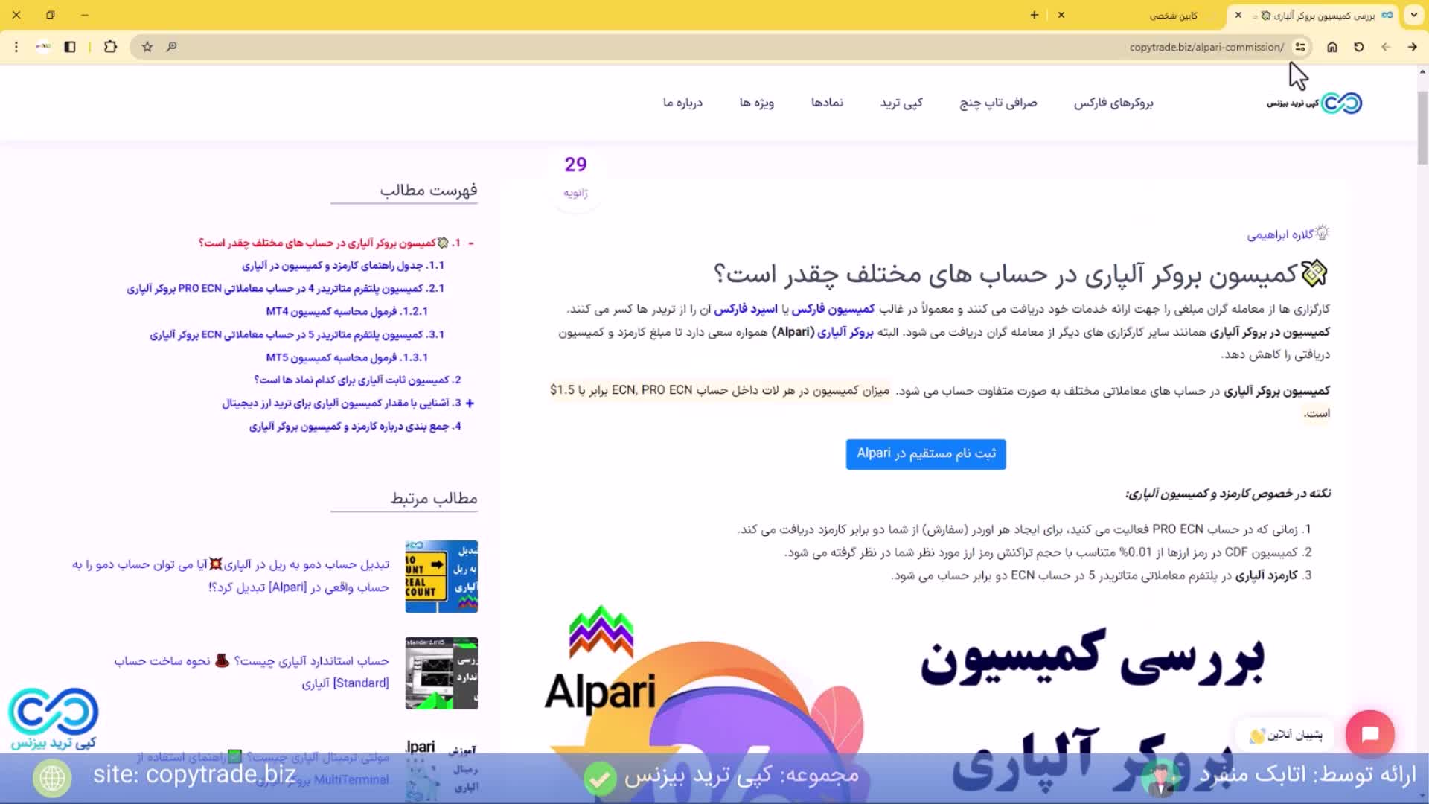Collapse the first table-of-contents item
Viewport: 1429px width, 804px height.
pos(470,243)
